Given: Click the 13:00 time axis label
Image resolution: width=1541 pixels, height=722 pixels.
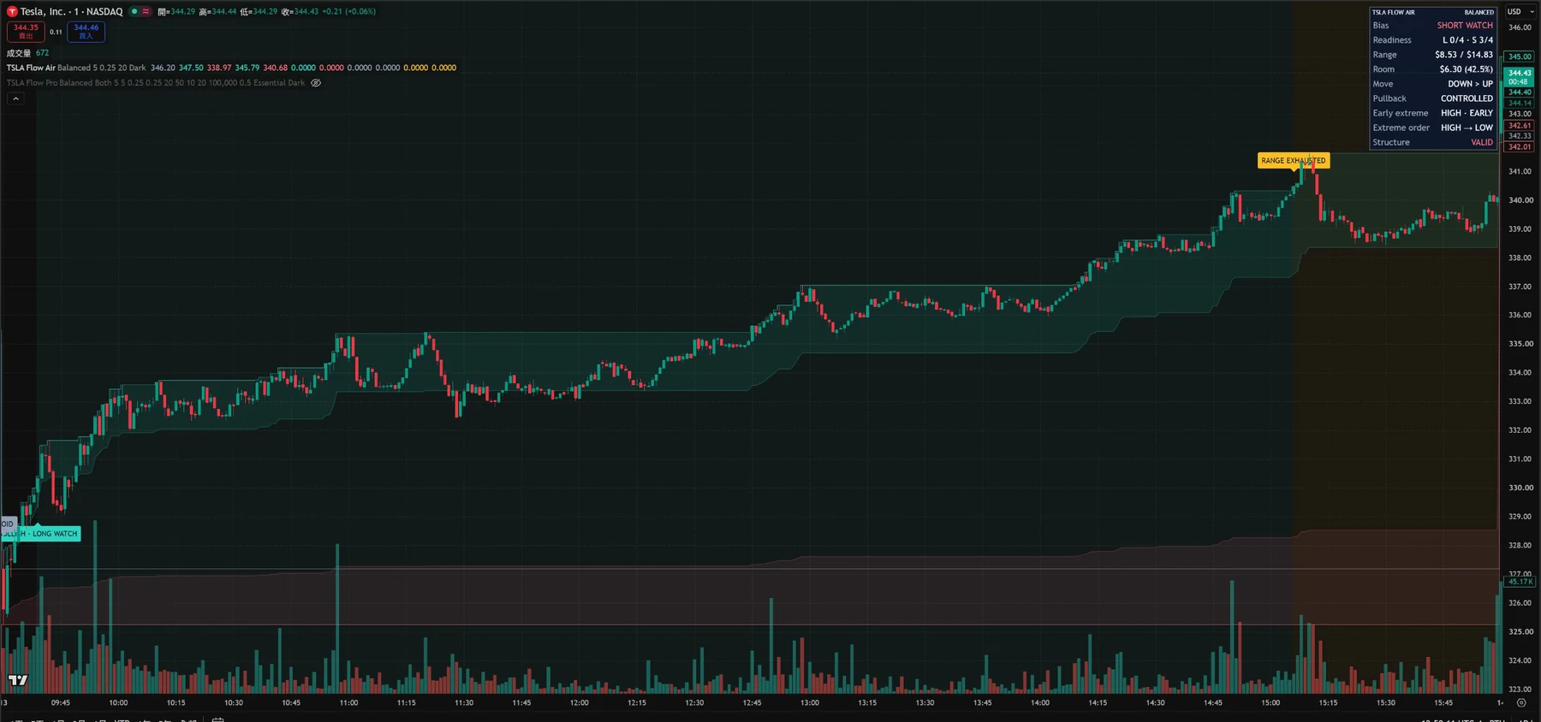Looking at the screenshot, I should click(x=809, y=703).
